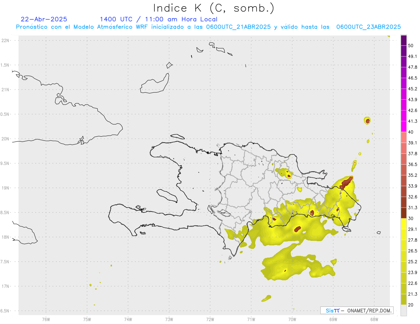
Task: Click the 'SisTT - ONAMET/REP.DOM.' credit box
Action: pyautogui.click(x=357, y=310)
